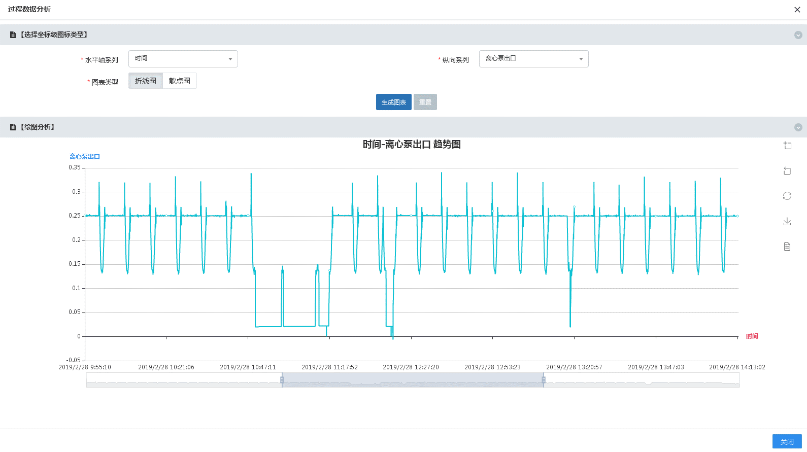
Task: Click the save as image download icon
Action: [x=787, y=221]
